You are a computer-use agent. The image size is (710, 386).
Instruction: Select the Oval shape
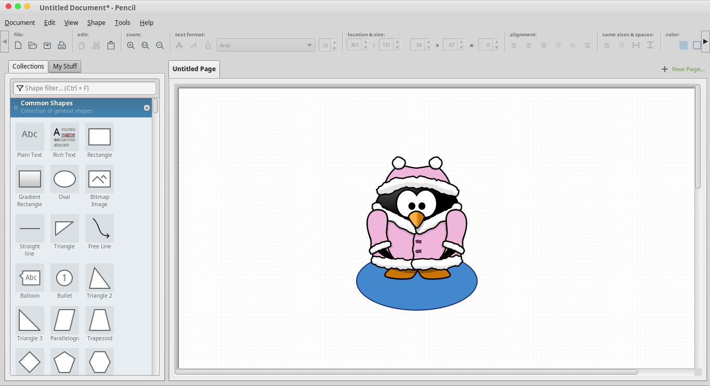tap(64, 183)
